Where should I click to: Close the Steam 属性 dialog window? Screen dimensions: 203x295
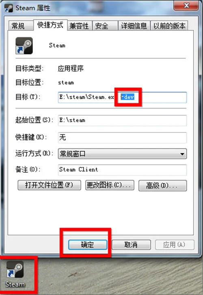point(186,6)
